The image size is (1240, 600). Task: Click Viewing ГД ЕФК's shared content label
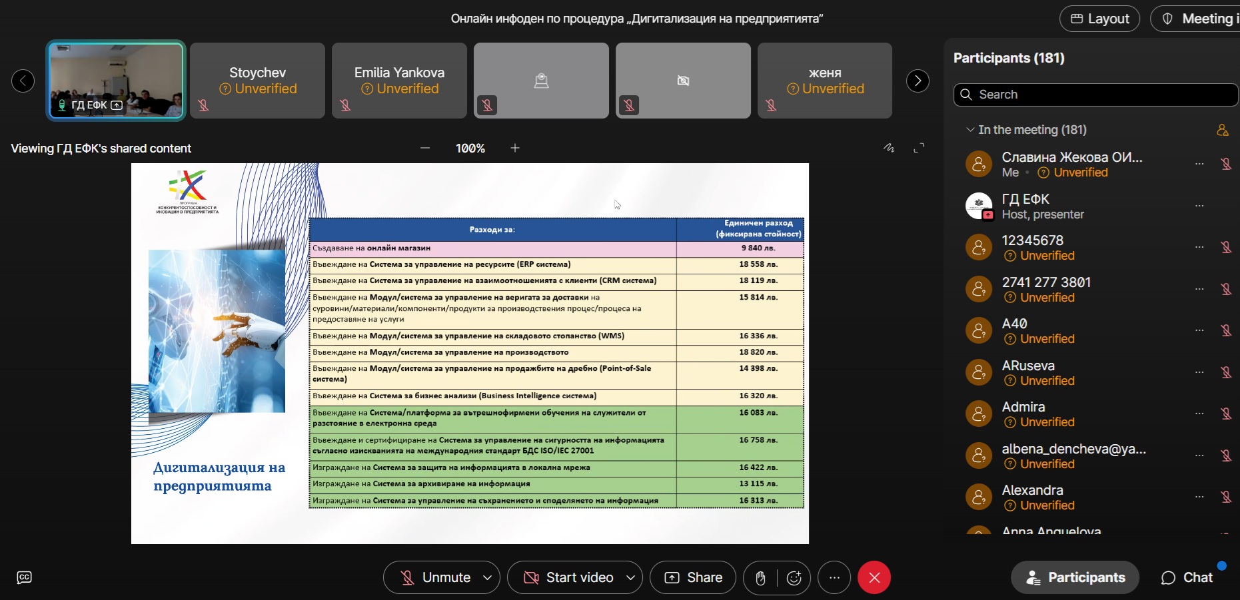click(x=101, y=149)
